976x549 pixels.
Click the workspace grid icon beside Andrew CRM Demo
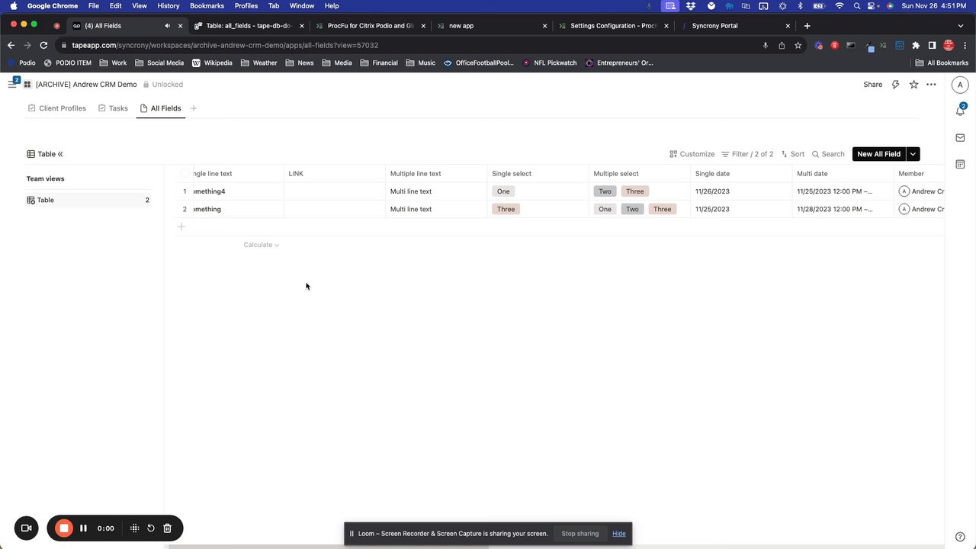click(x=27, y=85)
